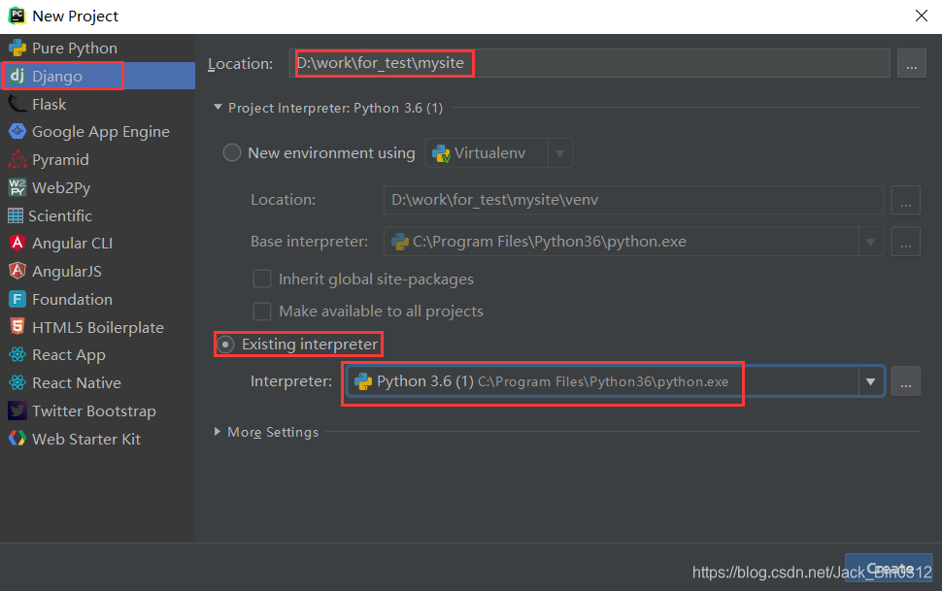
Task: Close the New Project dialog
Action: [921, 16]
